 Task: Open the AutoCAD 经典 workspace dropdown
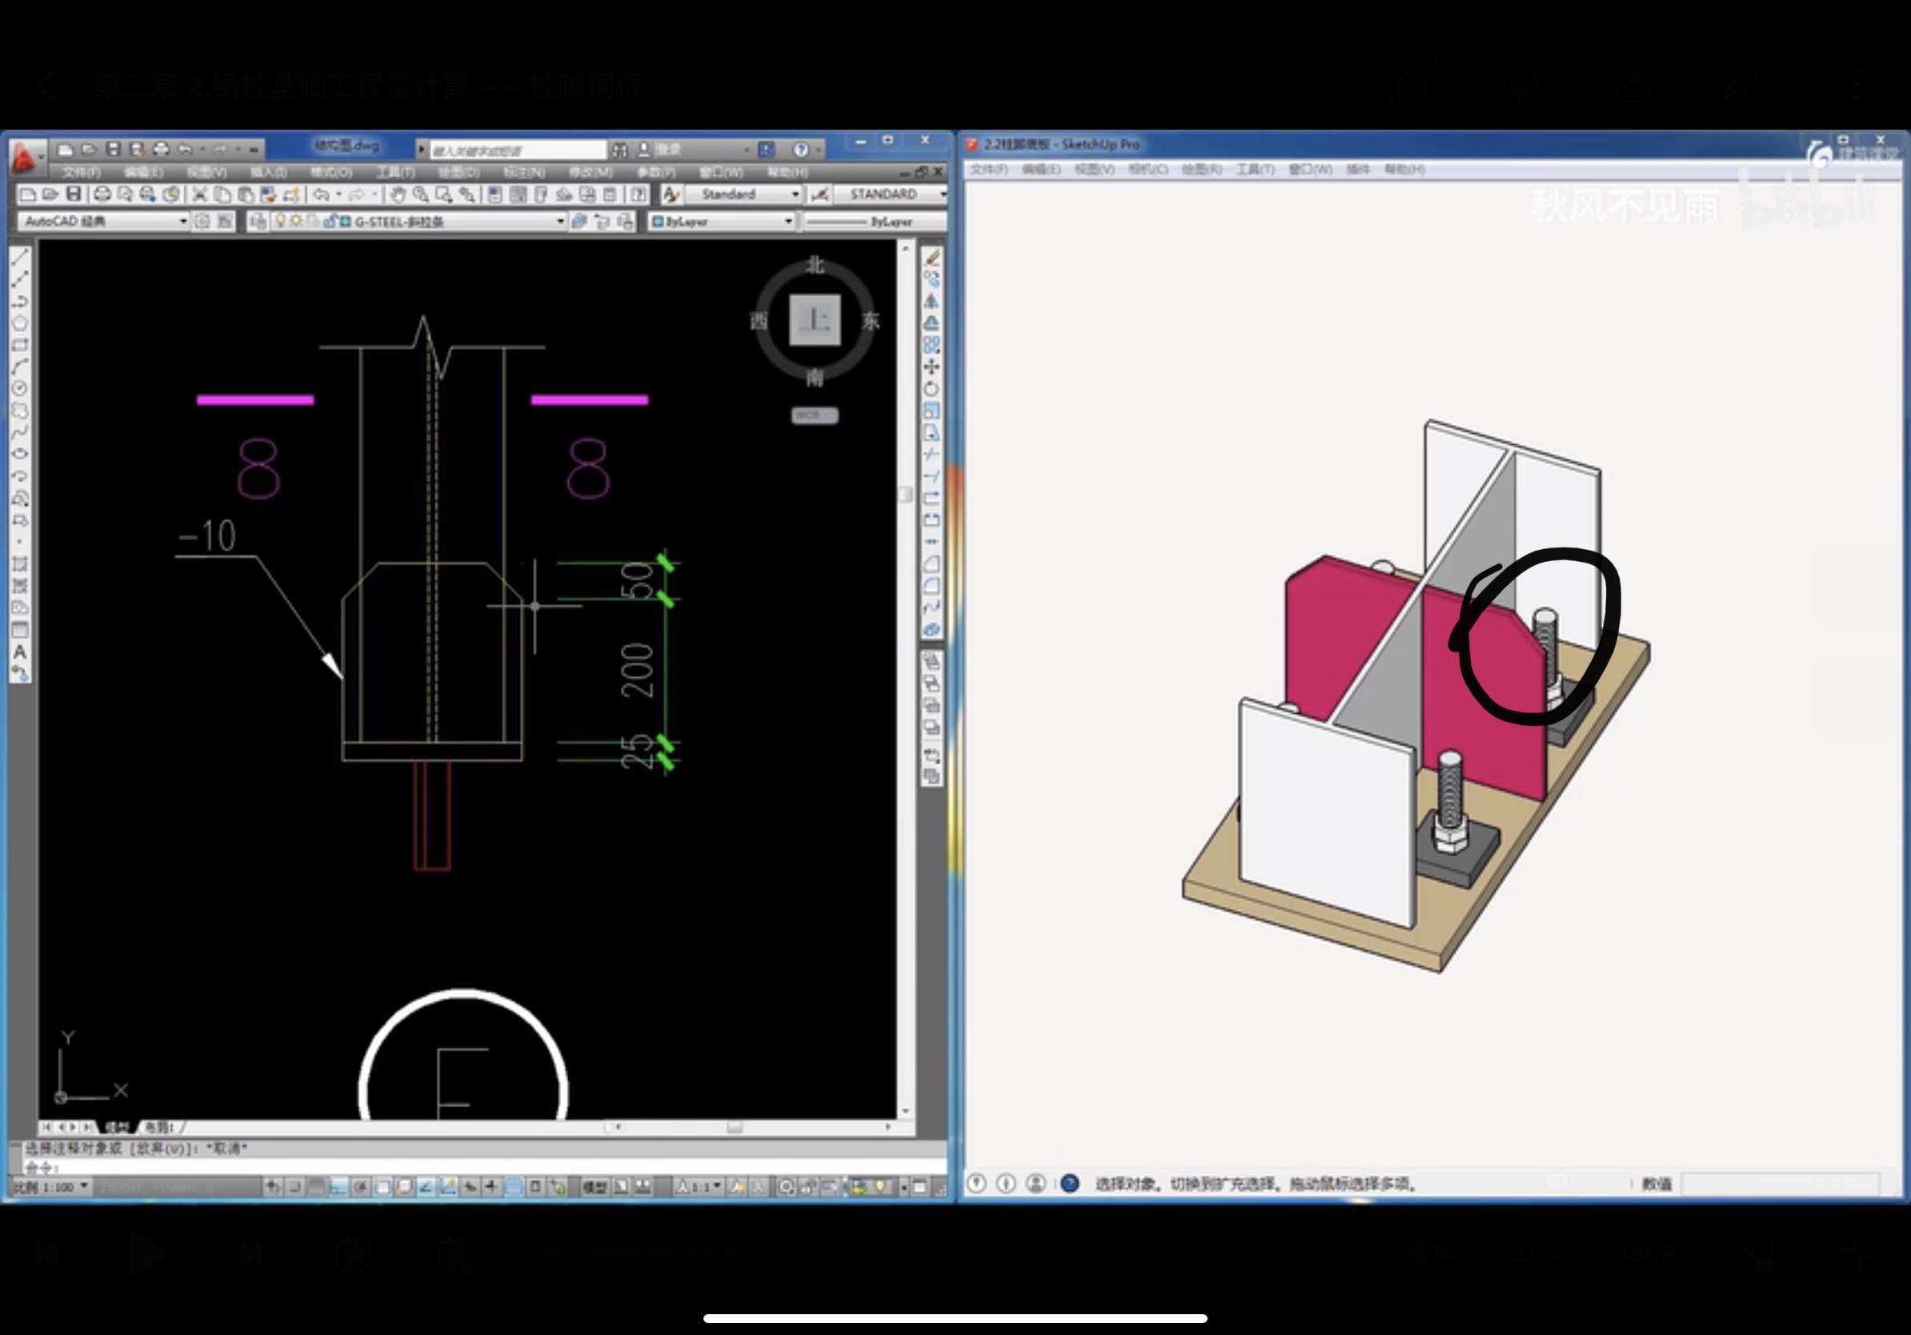[x=182, y=222]
